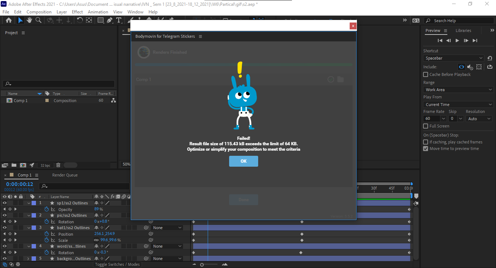Open the Effect menu

click(77, 12)
